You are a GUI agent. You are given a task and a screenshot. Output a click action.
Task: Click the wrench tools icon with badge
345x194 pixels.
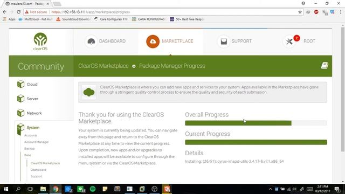[289, 41]
